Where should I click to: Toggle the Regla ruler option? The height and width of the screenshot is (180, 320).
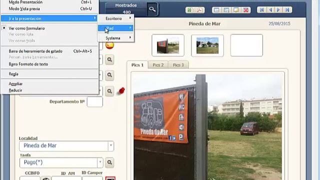(x=49, y=74)
